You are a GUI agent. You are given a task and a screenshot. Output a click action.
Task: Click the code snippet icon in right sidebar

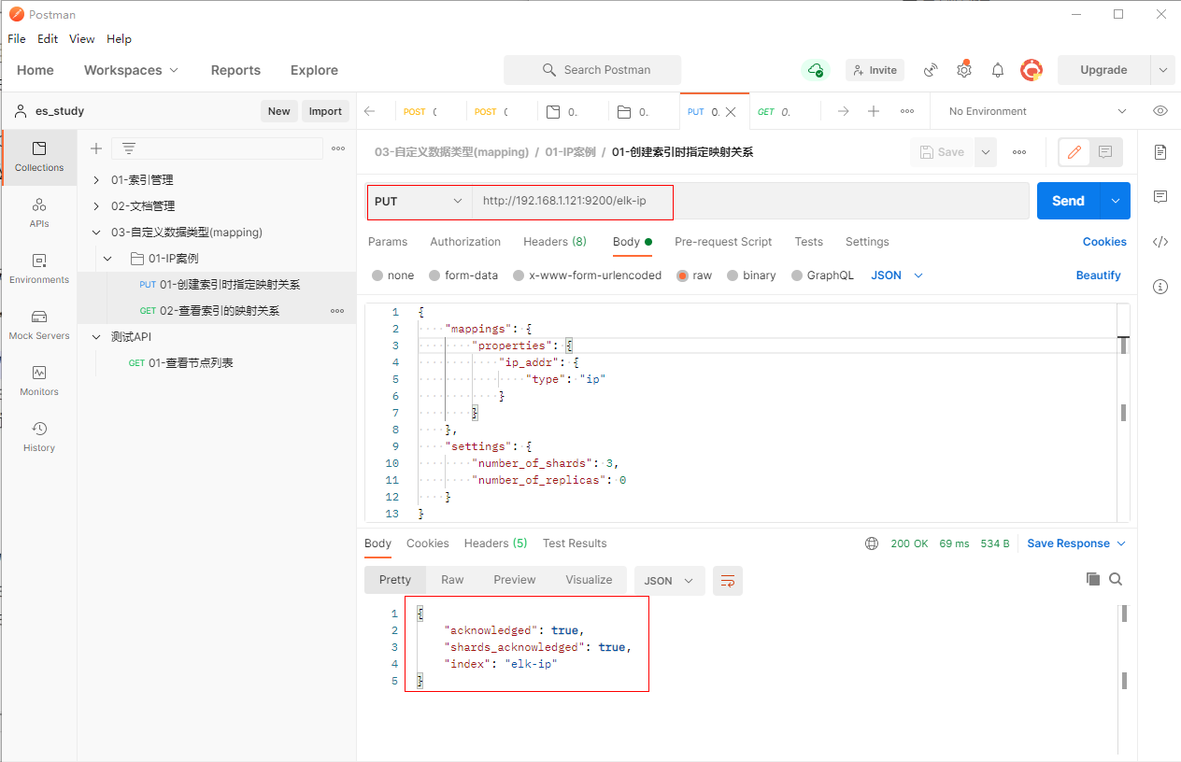tap(1160, 242)
